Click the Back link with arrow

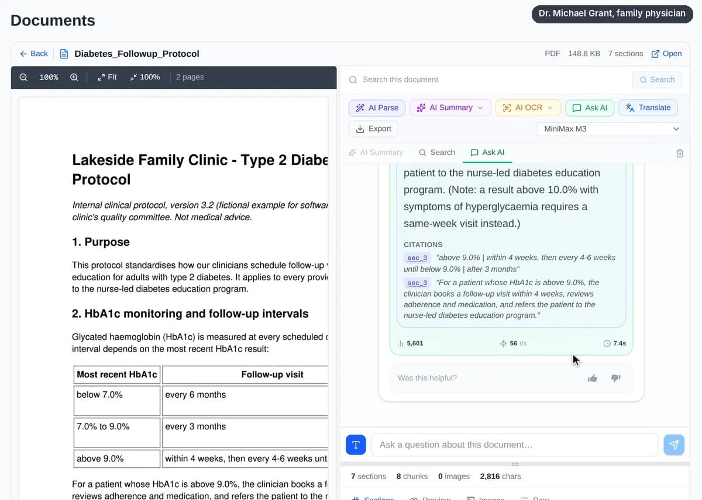pos(34,54)
